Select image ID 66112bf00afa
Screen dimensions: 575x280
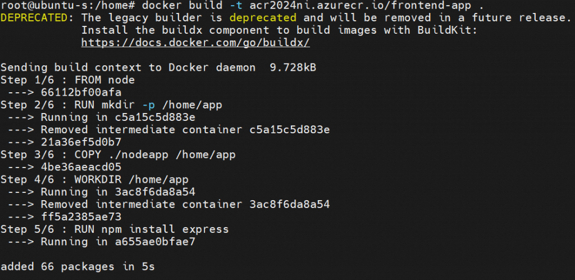[81, 92]
